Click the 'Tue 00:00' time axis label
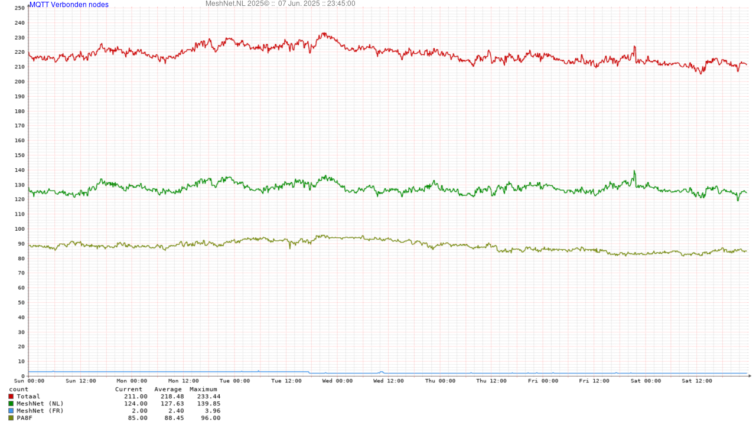The height and width of the screenshot is (425, 756). (x=234, y=381)
